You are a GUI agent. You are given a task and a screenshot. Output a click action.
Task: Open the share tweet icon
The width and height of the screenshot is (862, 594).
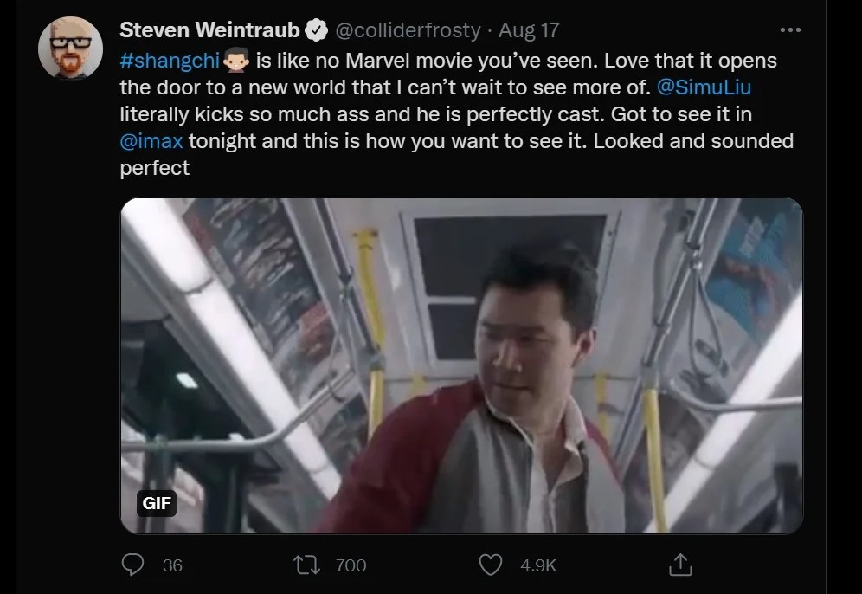tap(681, 565)
